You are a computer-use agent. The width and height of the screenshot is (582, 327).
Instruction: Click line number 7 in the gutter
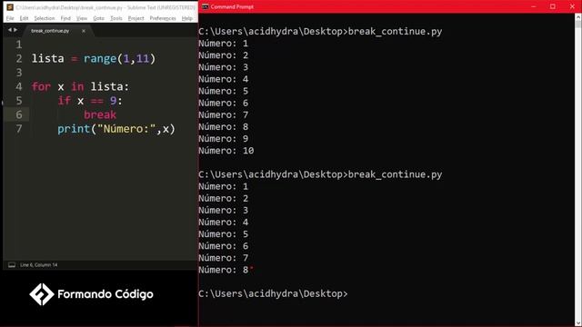click(18, 129)
